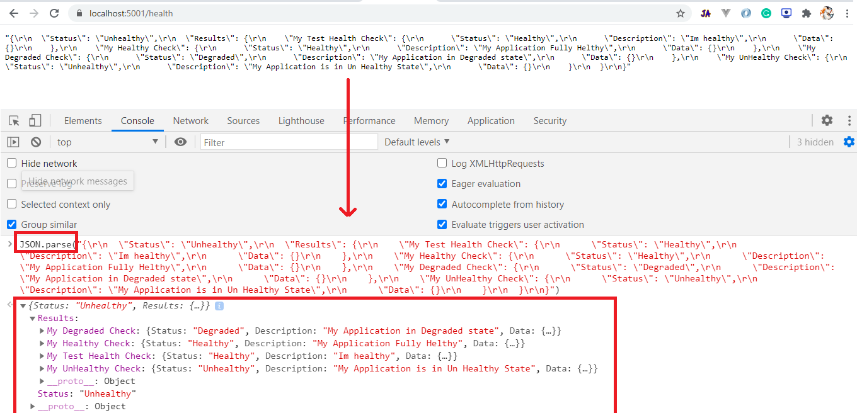Open the Extensions puzzle-piece menu
Screen dimensions: 857x413
click(x=806, y=13)
